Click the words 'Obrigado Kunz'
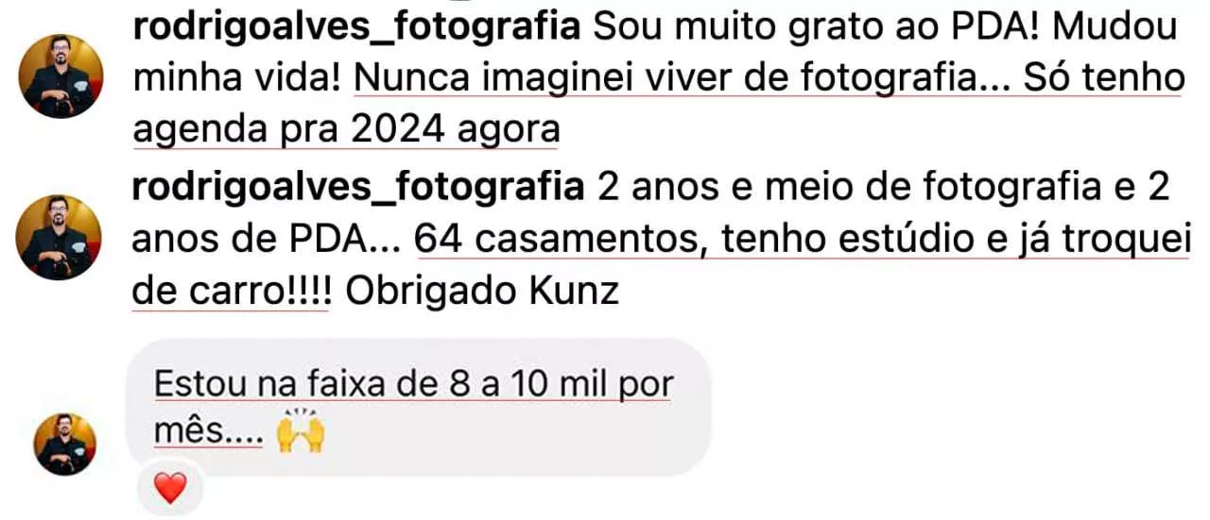Screen dimensions: 1210x520 [482, 292]
